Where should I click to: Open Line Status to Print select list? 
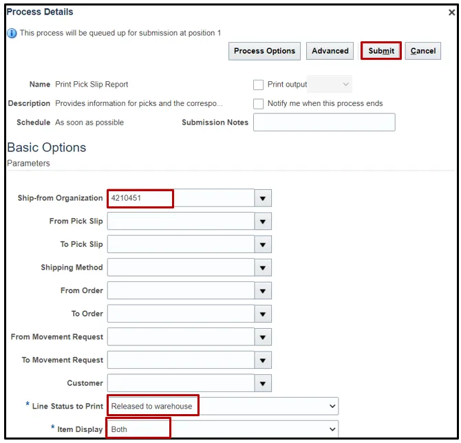(x=223, y=406)
